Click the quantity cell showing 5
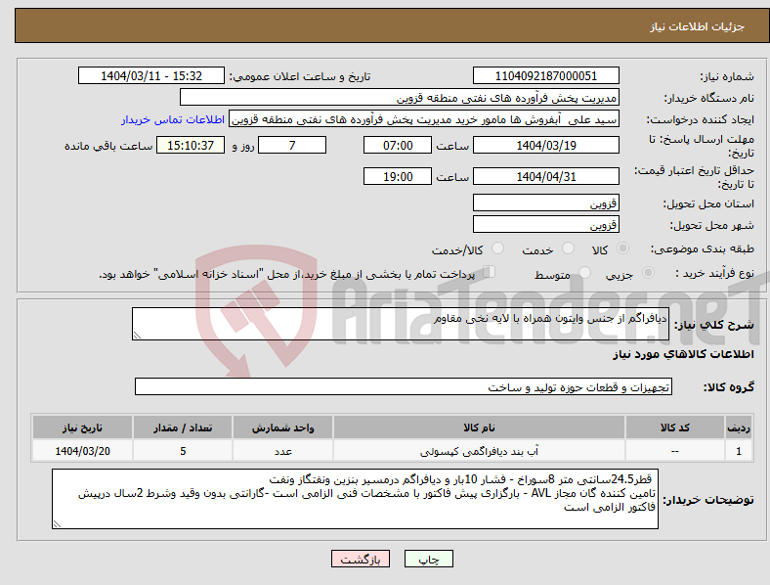This screenshot has width=770, height=585. 183,451
